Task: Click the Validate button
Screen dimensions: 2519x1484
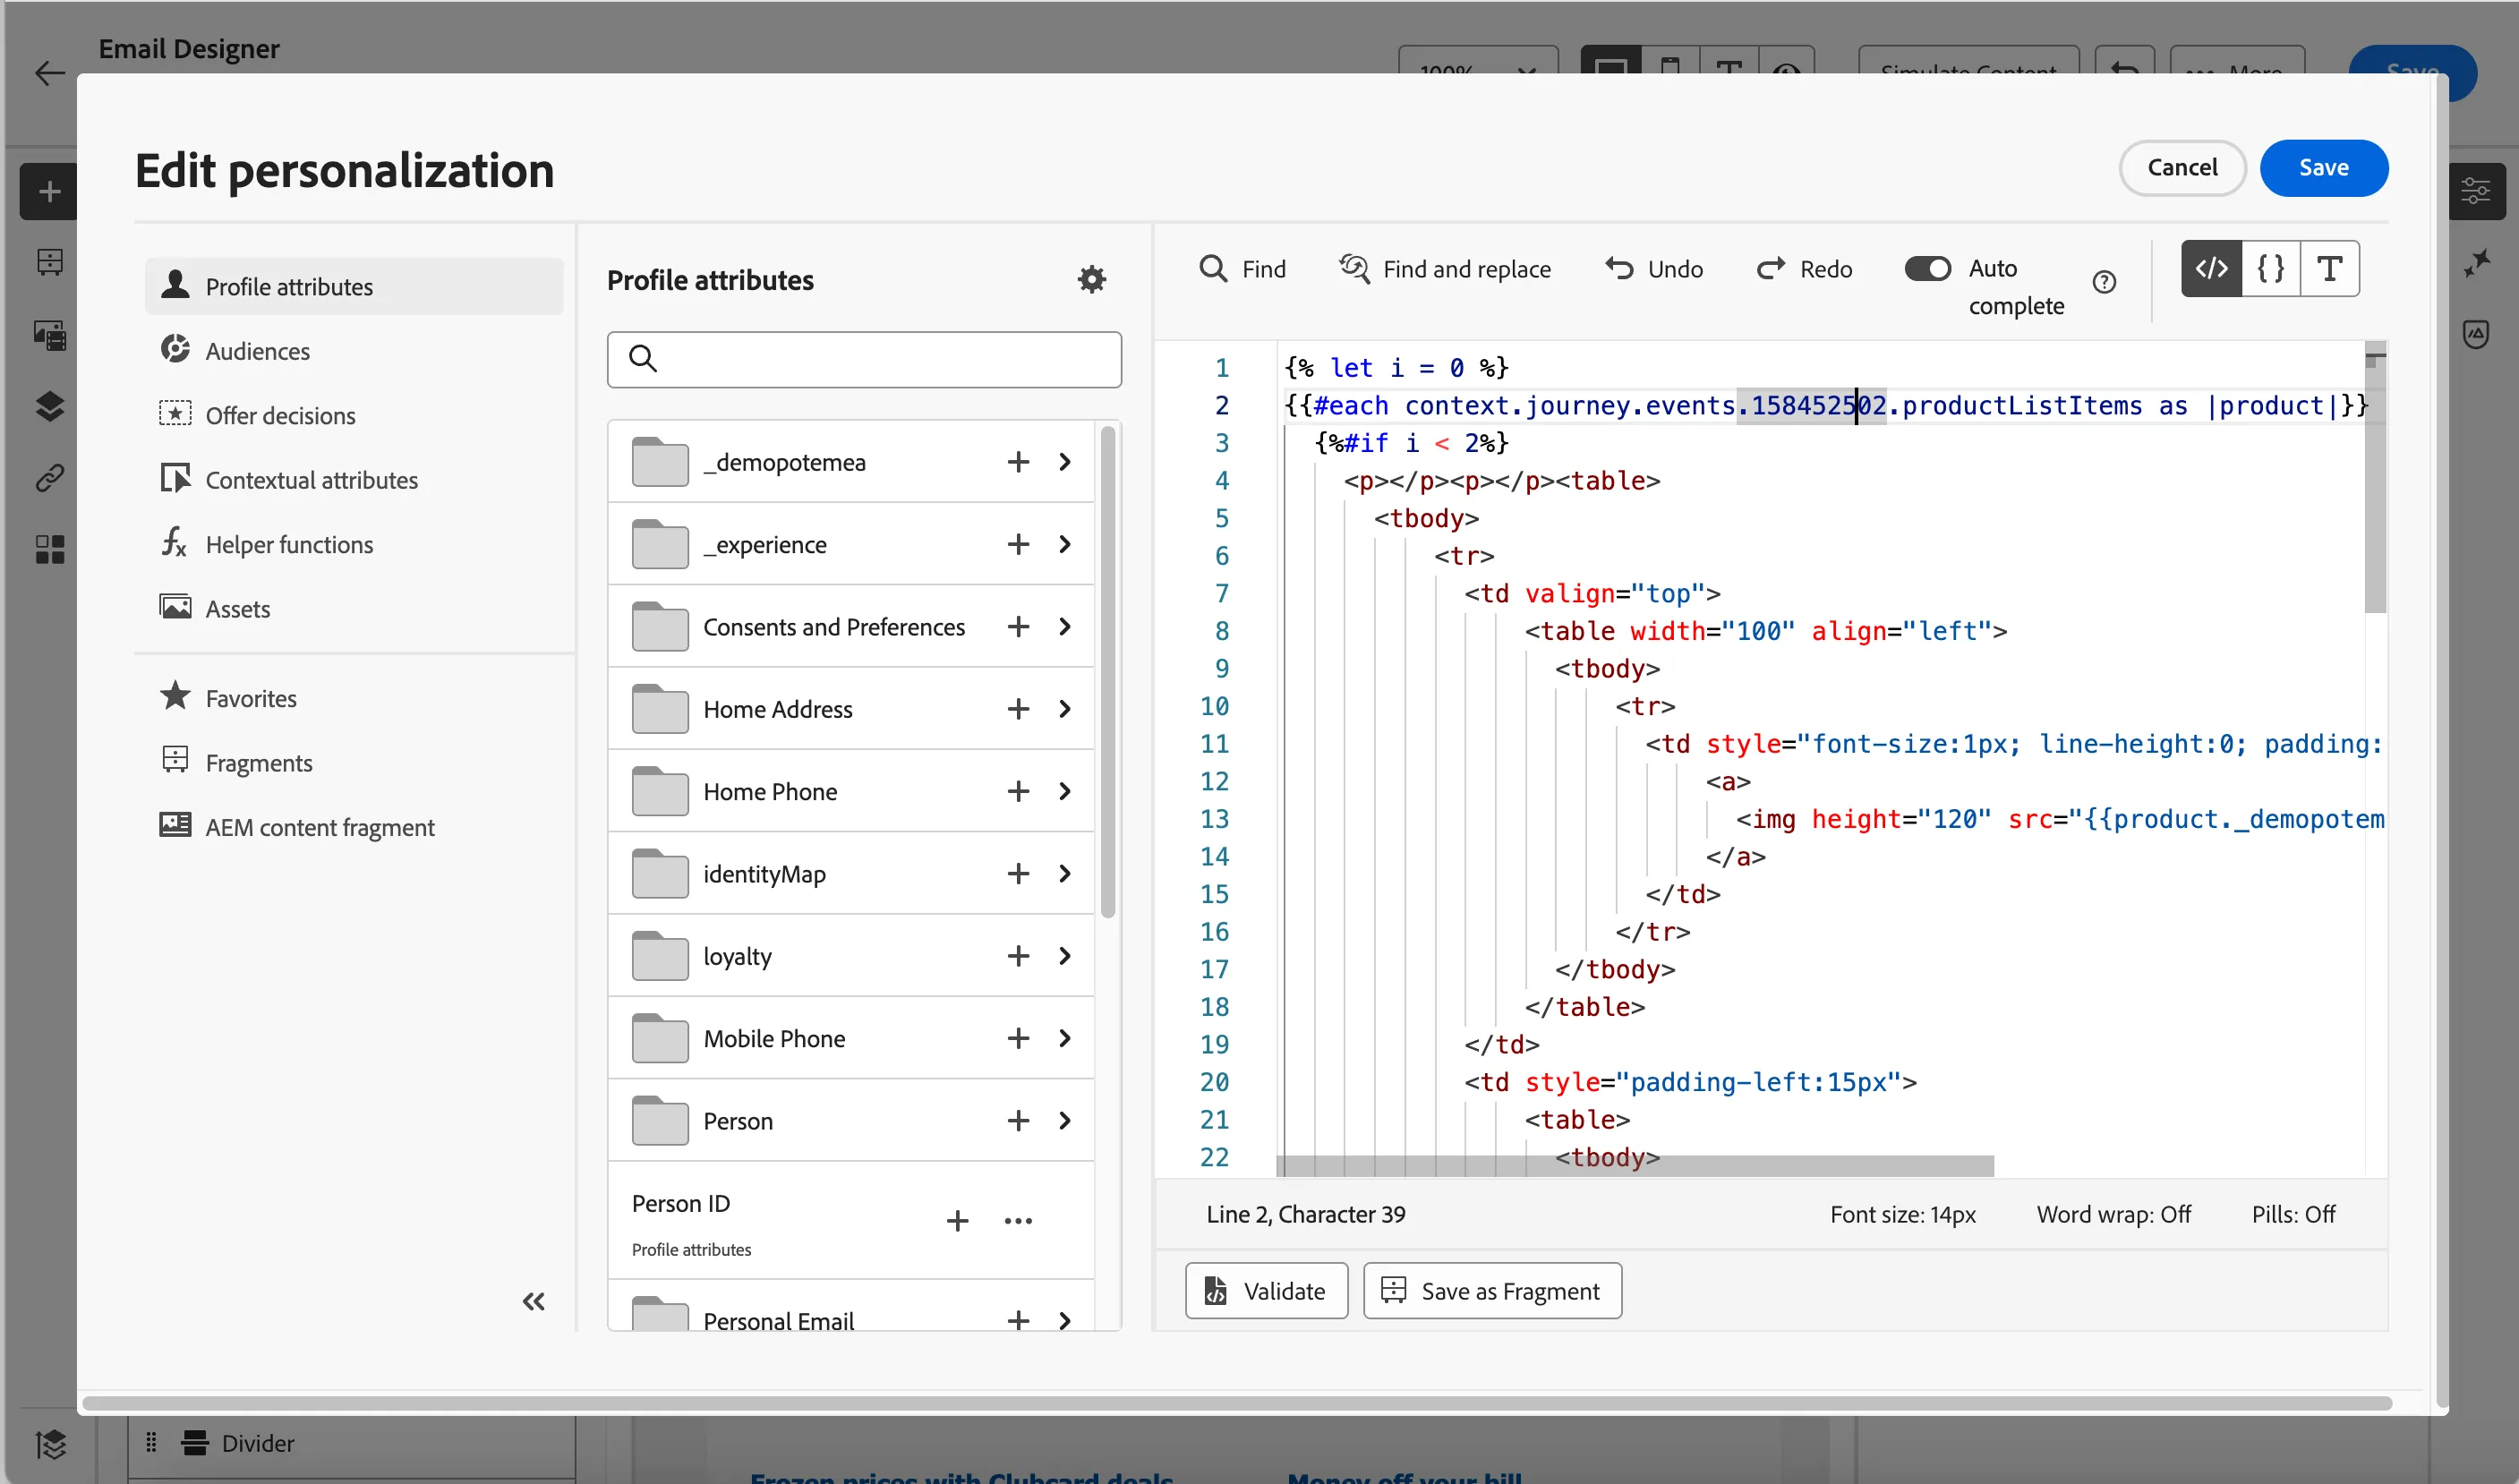Action: tap(1266, 1291)
